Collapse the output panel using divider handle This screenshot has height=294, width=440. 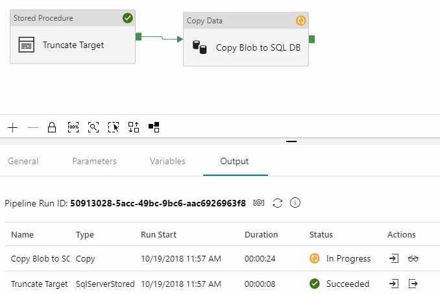[291, 141]
